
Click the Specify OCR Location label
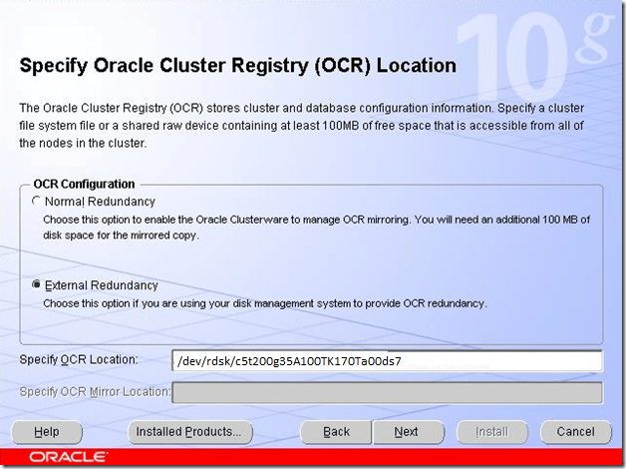[79, 359]
